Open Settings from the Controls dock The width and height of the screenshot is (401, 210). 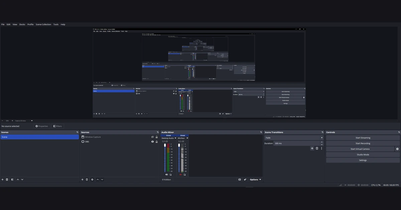point(363,160)
